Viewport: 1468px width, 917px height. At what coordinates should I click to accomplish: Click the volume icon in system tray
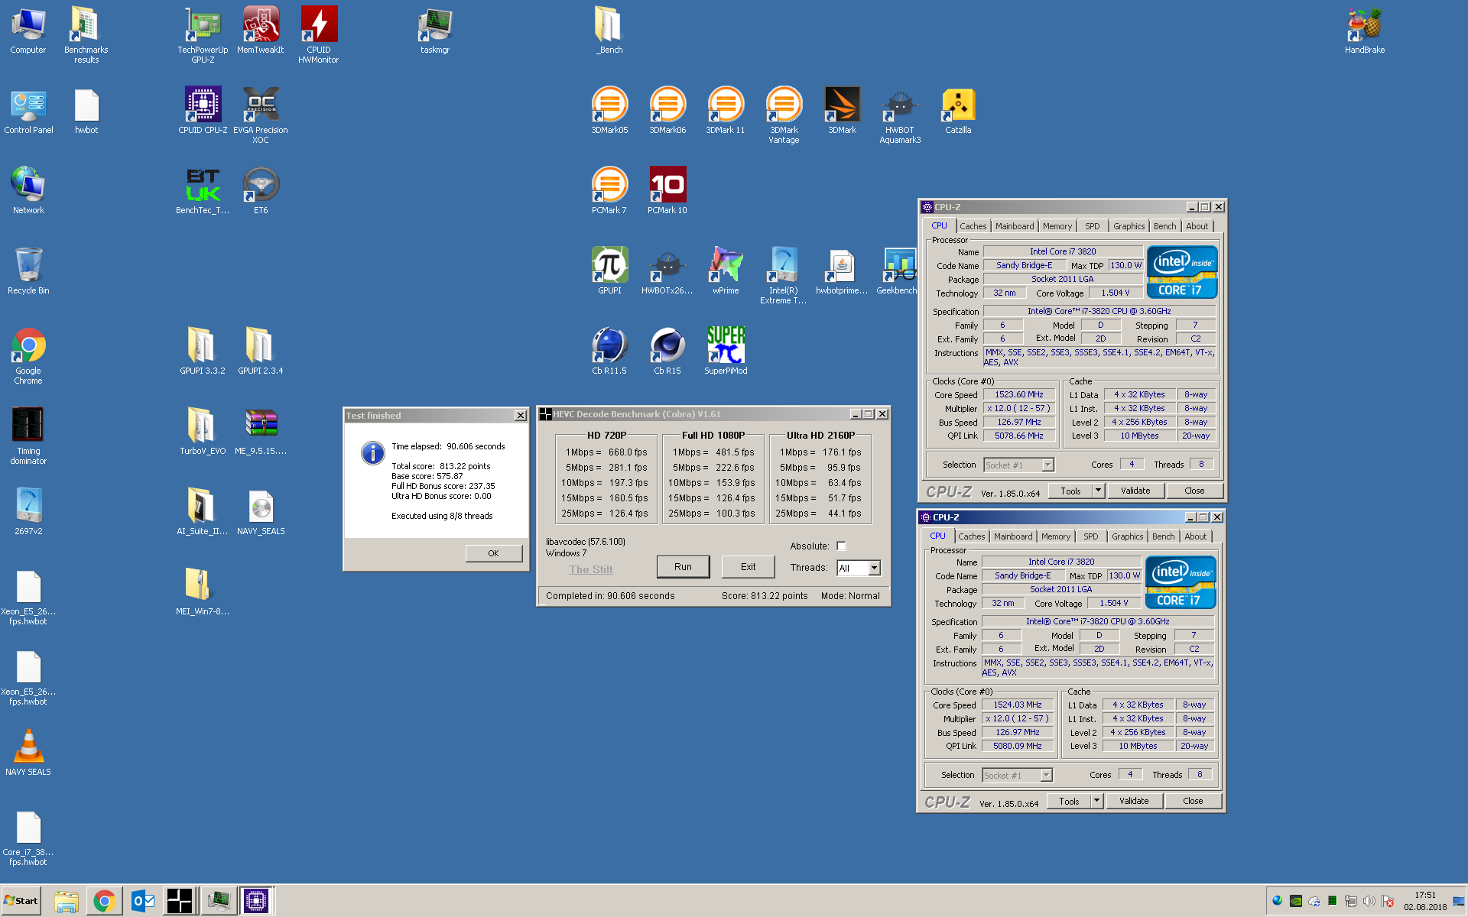pos(1369,901)
